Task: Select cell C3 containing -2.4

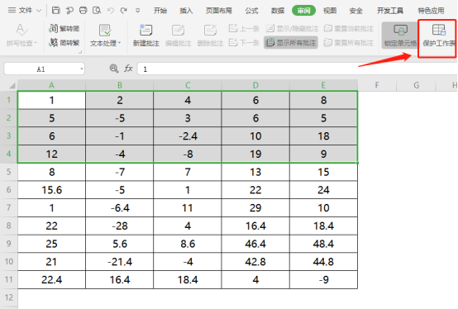Action: coord(188,136)
